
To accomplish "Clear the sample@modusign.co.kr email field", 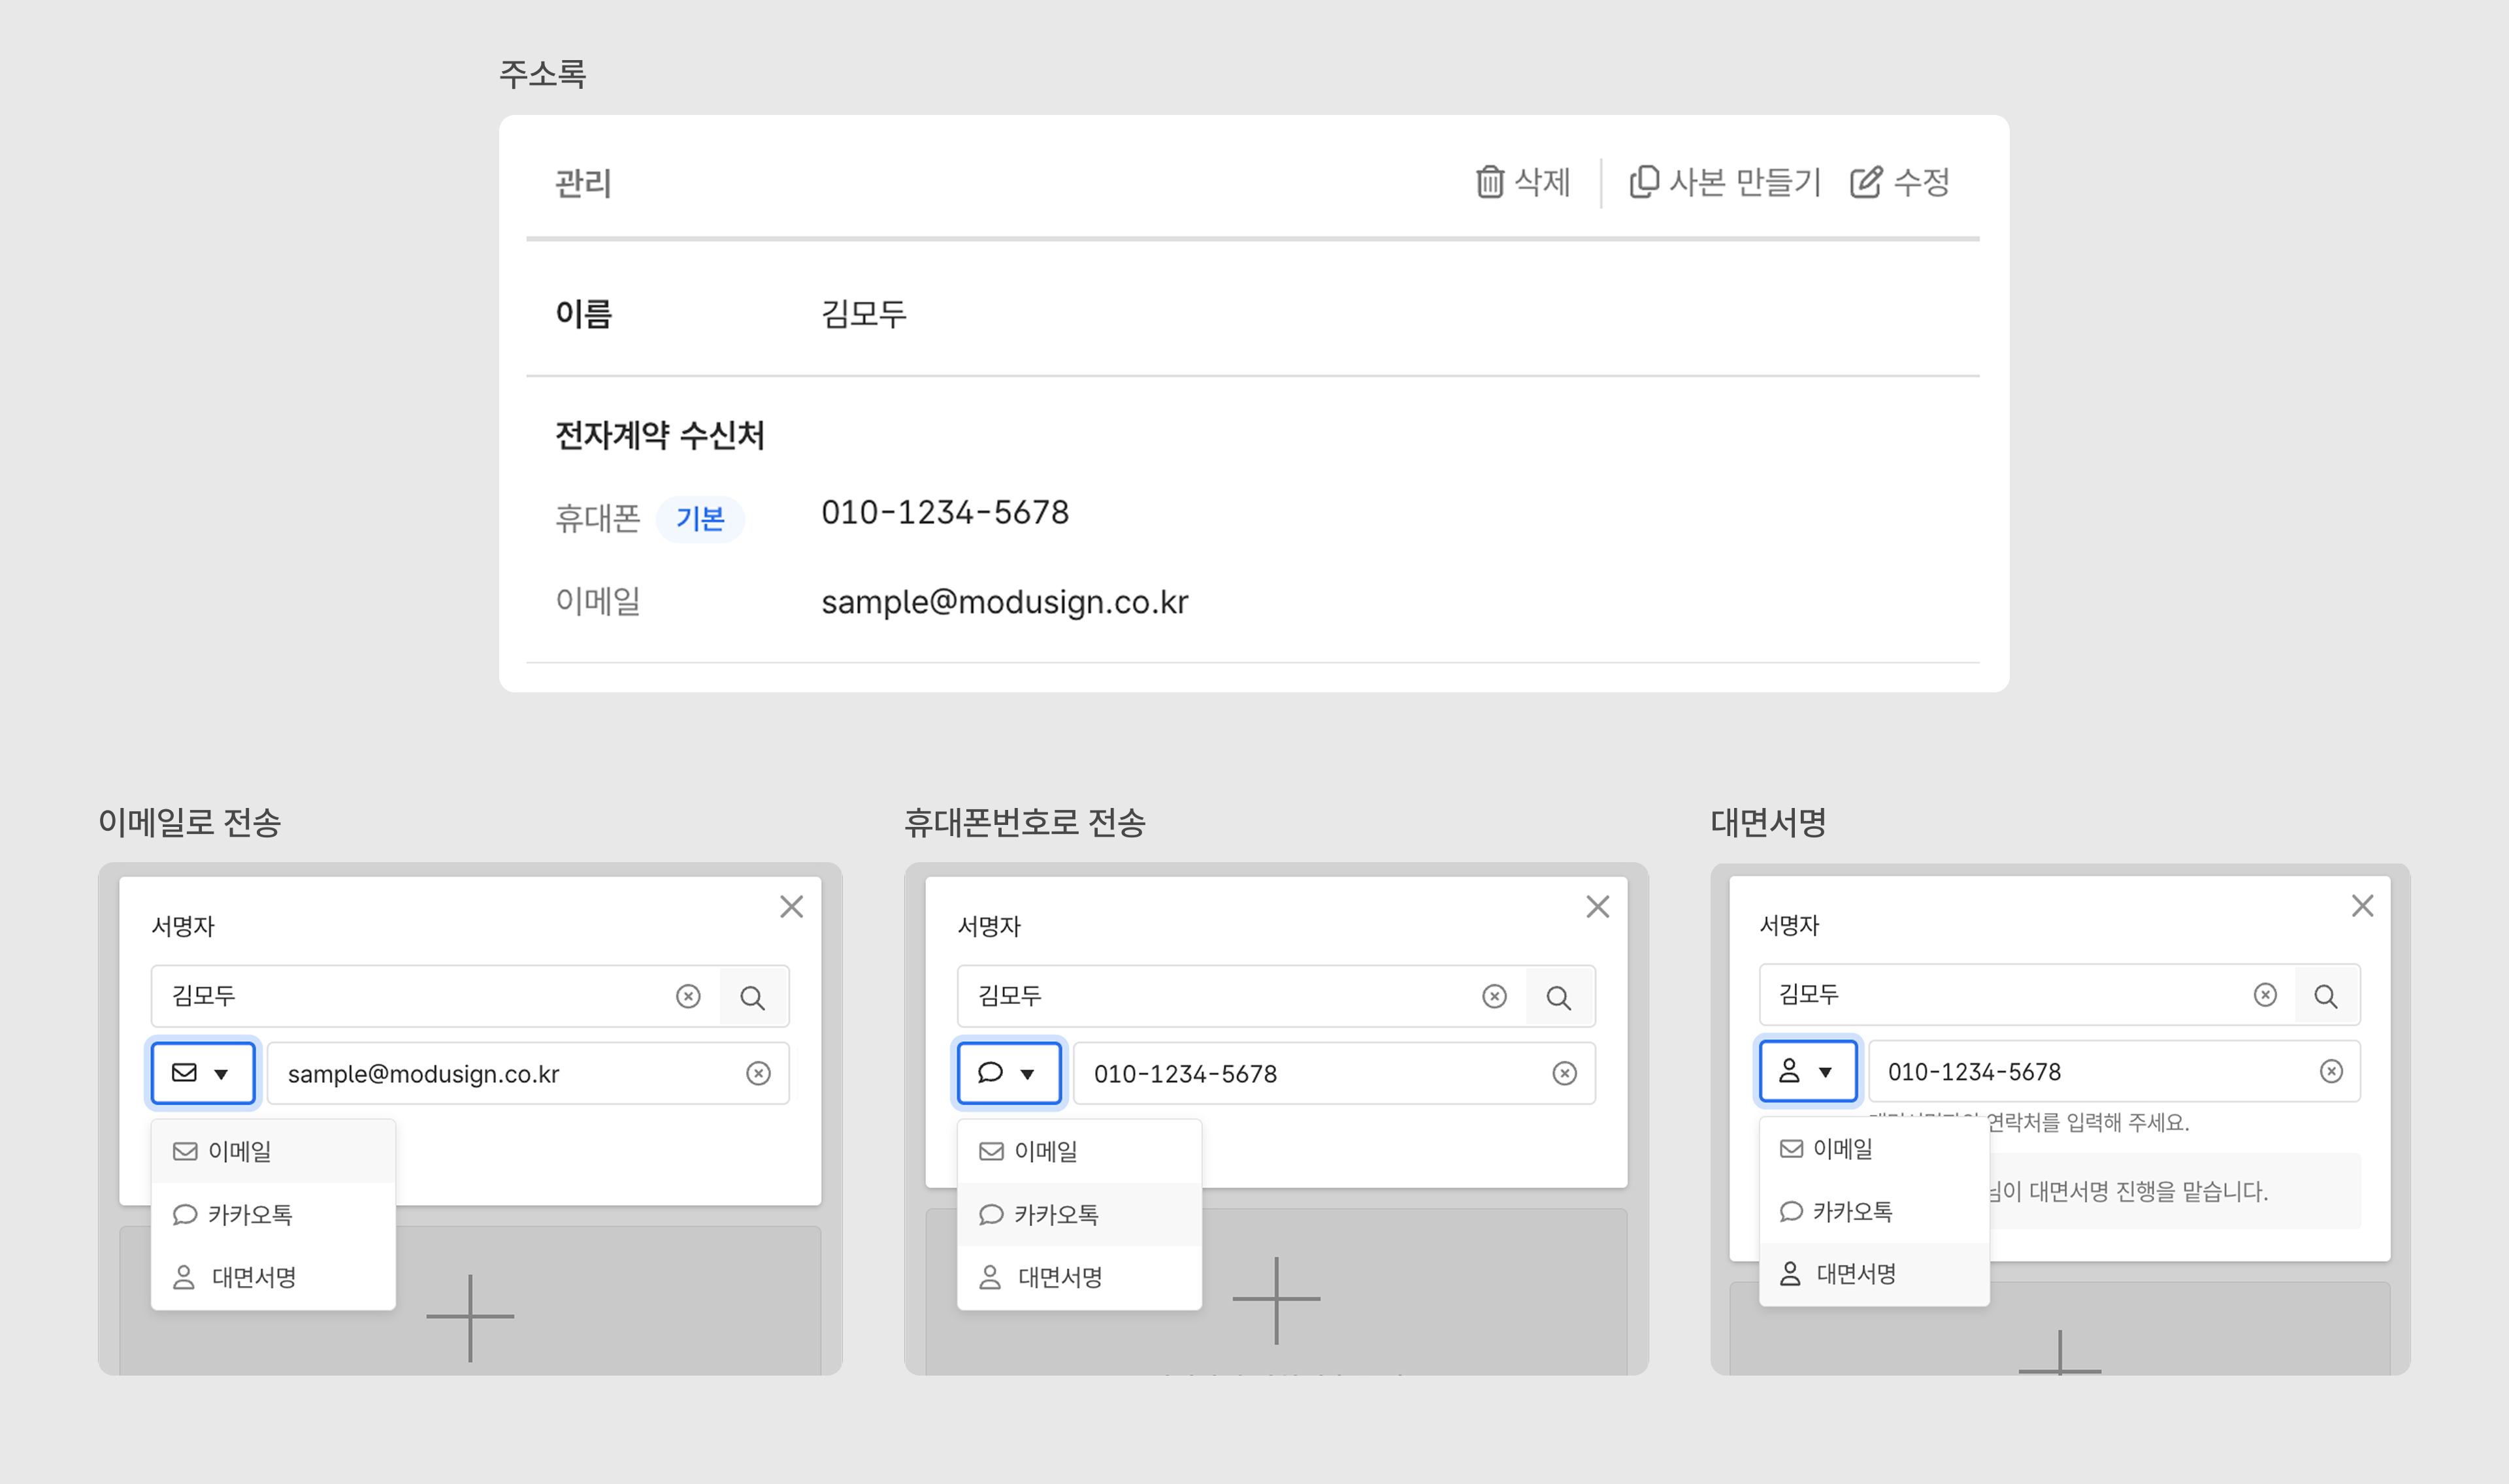I will (758, 1073).
